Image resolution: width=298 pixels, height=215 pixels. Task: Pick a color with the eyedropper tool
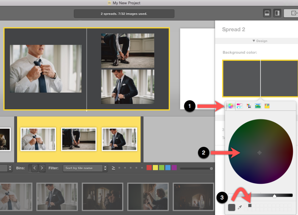coord(240,207)
